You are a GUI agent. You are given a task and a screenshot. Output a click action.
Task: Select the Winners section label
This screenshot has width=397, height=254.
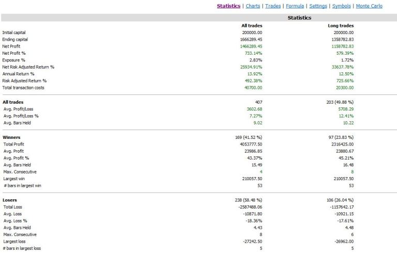(x=11, y=137)
